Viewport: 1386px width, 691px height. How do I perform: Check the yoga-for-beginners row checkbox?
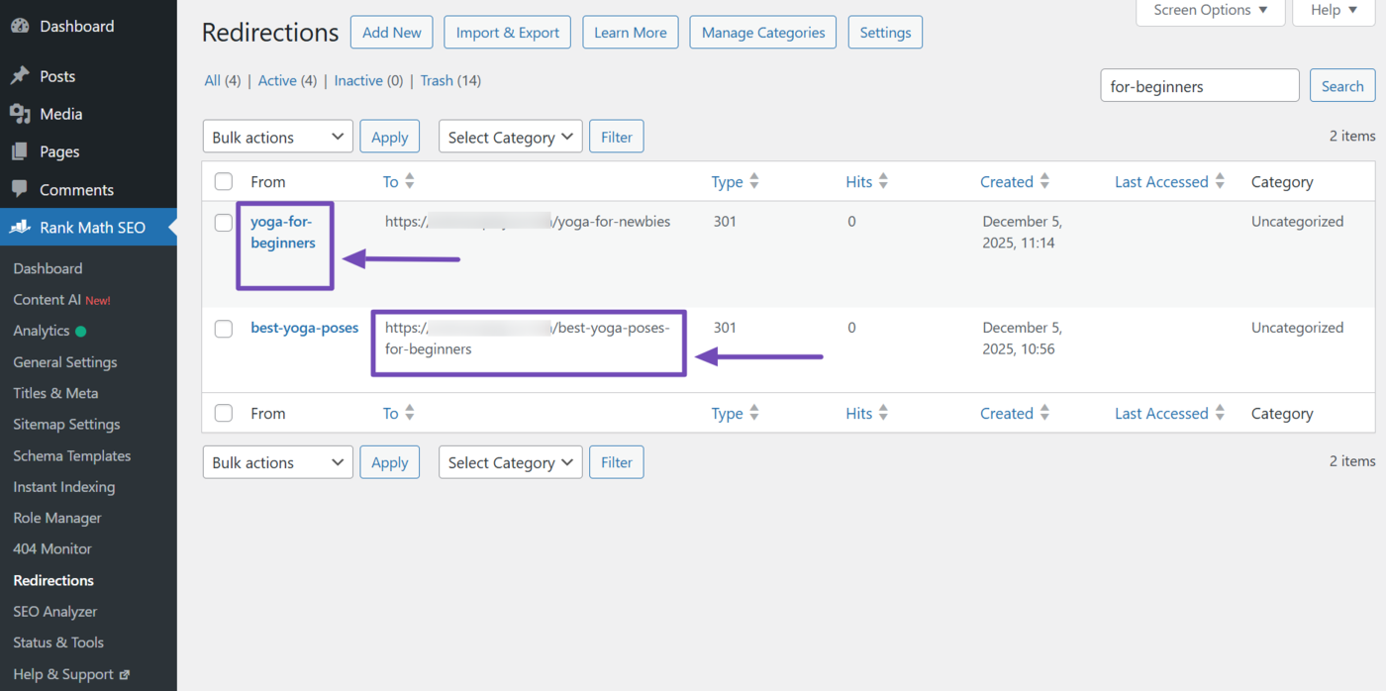click(x=223, y=222)
